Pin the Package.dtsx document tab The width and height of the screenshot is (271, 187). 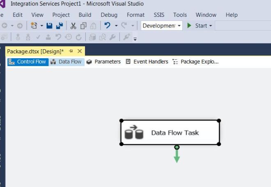71,51
